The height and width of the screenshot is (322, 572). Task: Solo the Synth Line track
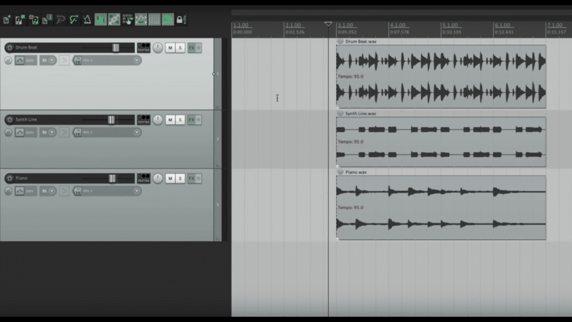[179, 120]
